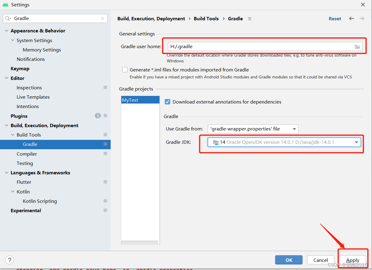Click the Android Studio logo in title bar
372x270 pixels.
[5, 5]
